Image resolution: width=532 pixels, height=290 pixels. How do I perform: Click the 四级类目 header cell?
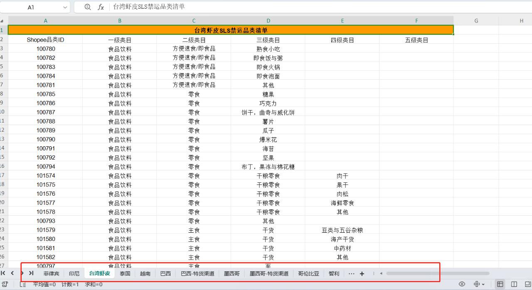[342, 40]
